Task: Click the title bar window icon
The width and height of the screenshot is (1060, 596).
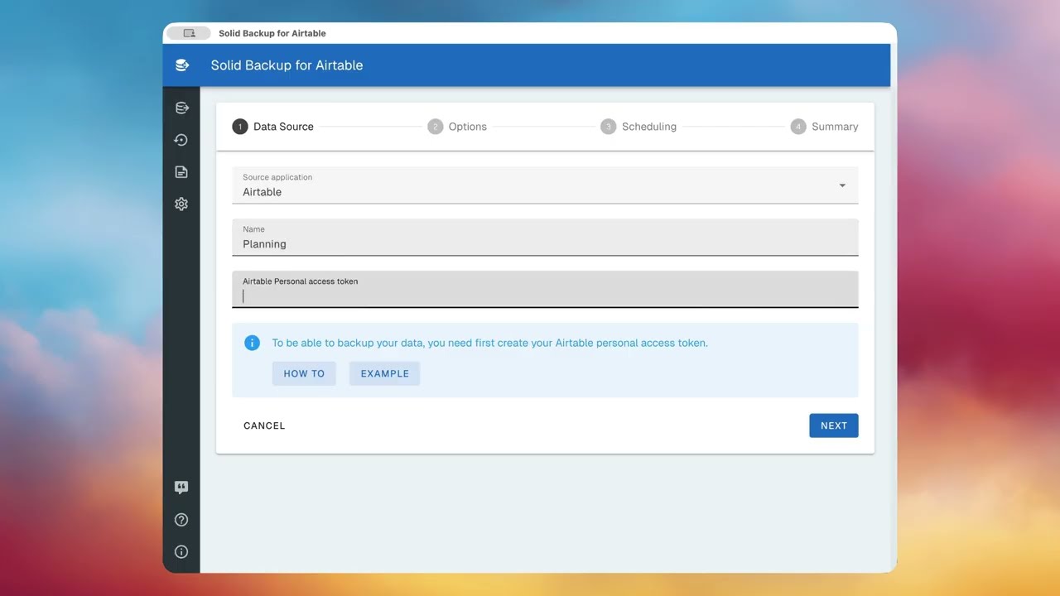Action: [189, 33]
